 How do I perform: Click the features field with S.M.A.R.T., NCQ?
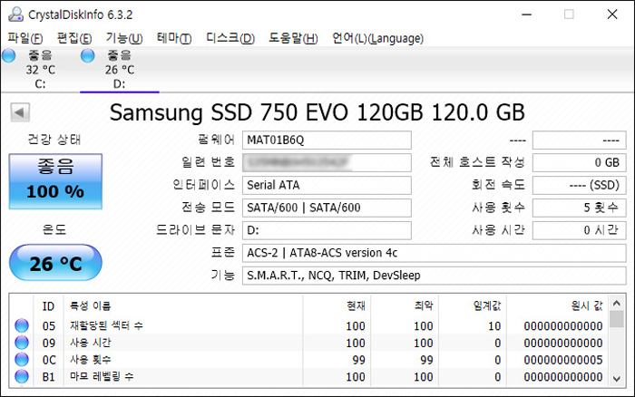coord(435,276)
